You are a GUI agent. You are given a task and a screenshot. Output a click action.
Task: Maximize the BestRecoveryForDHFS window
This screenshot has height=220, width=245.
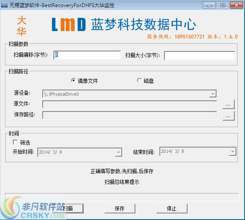(x=223, y=5)
